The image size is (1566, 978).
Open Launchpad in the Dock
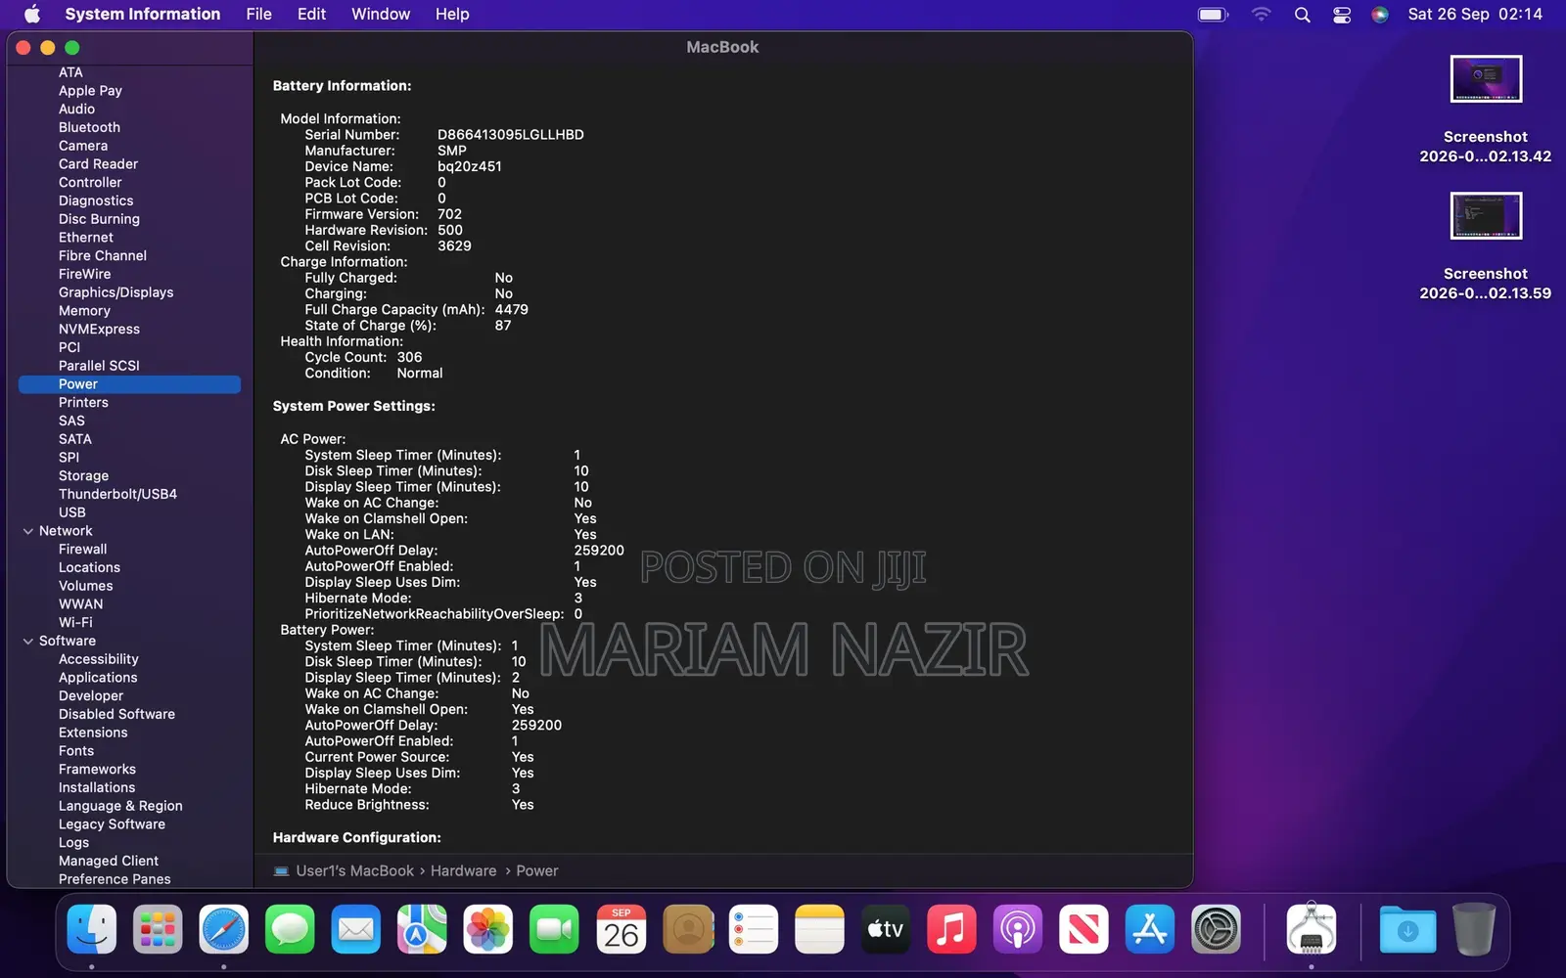[x=158, y=928]
